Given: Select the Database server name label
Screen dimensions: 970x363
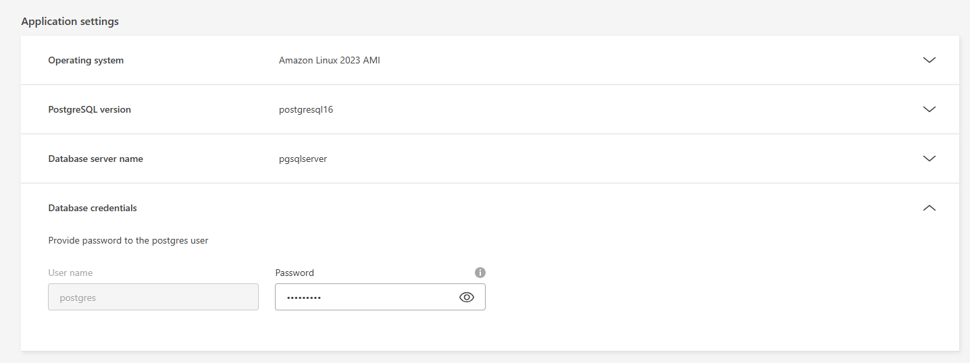Looking at the screenshot, I should [x=95, y=159].
